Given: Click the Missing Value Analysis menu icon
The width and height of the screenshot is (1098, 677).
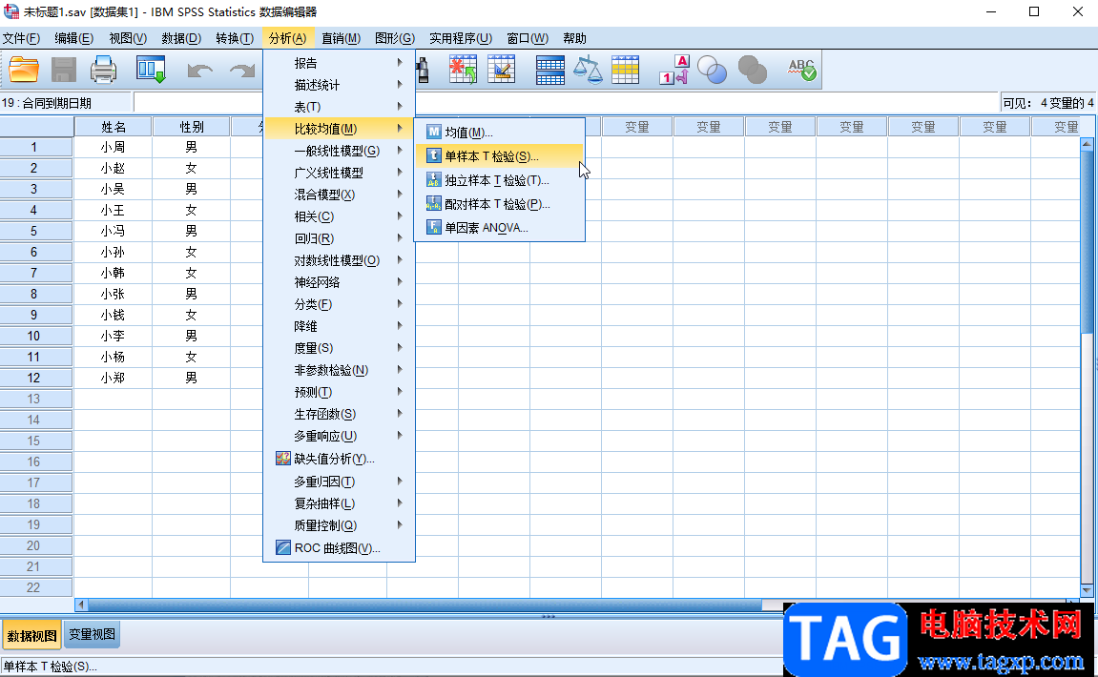Looking at the screenshot, I should click(283, 459).
